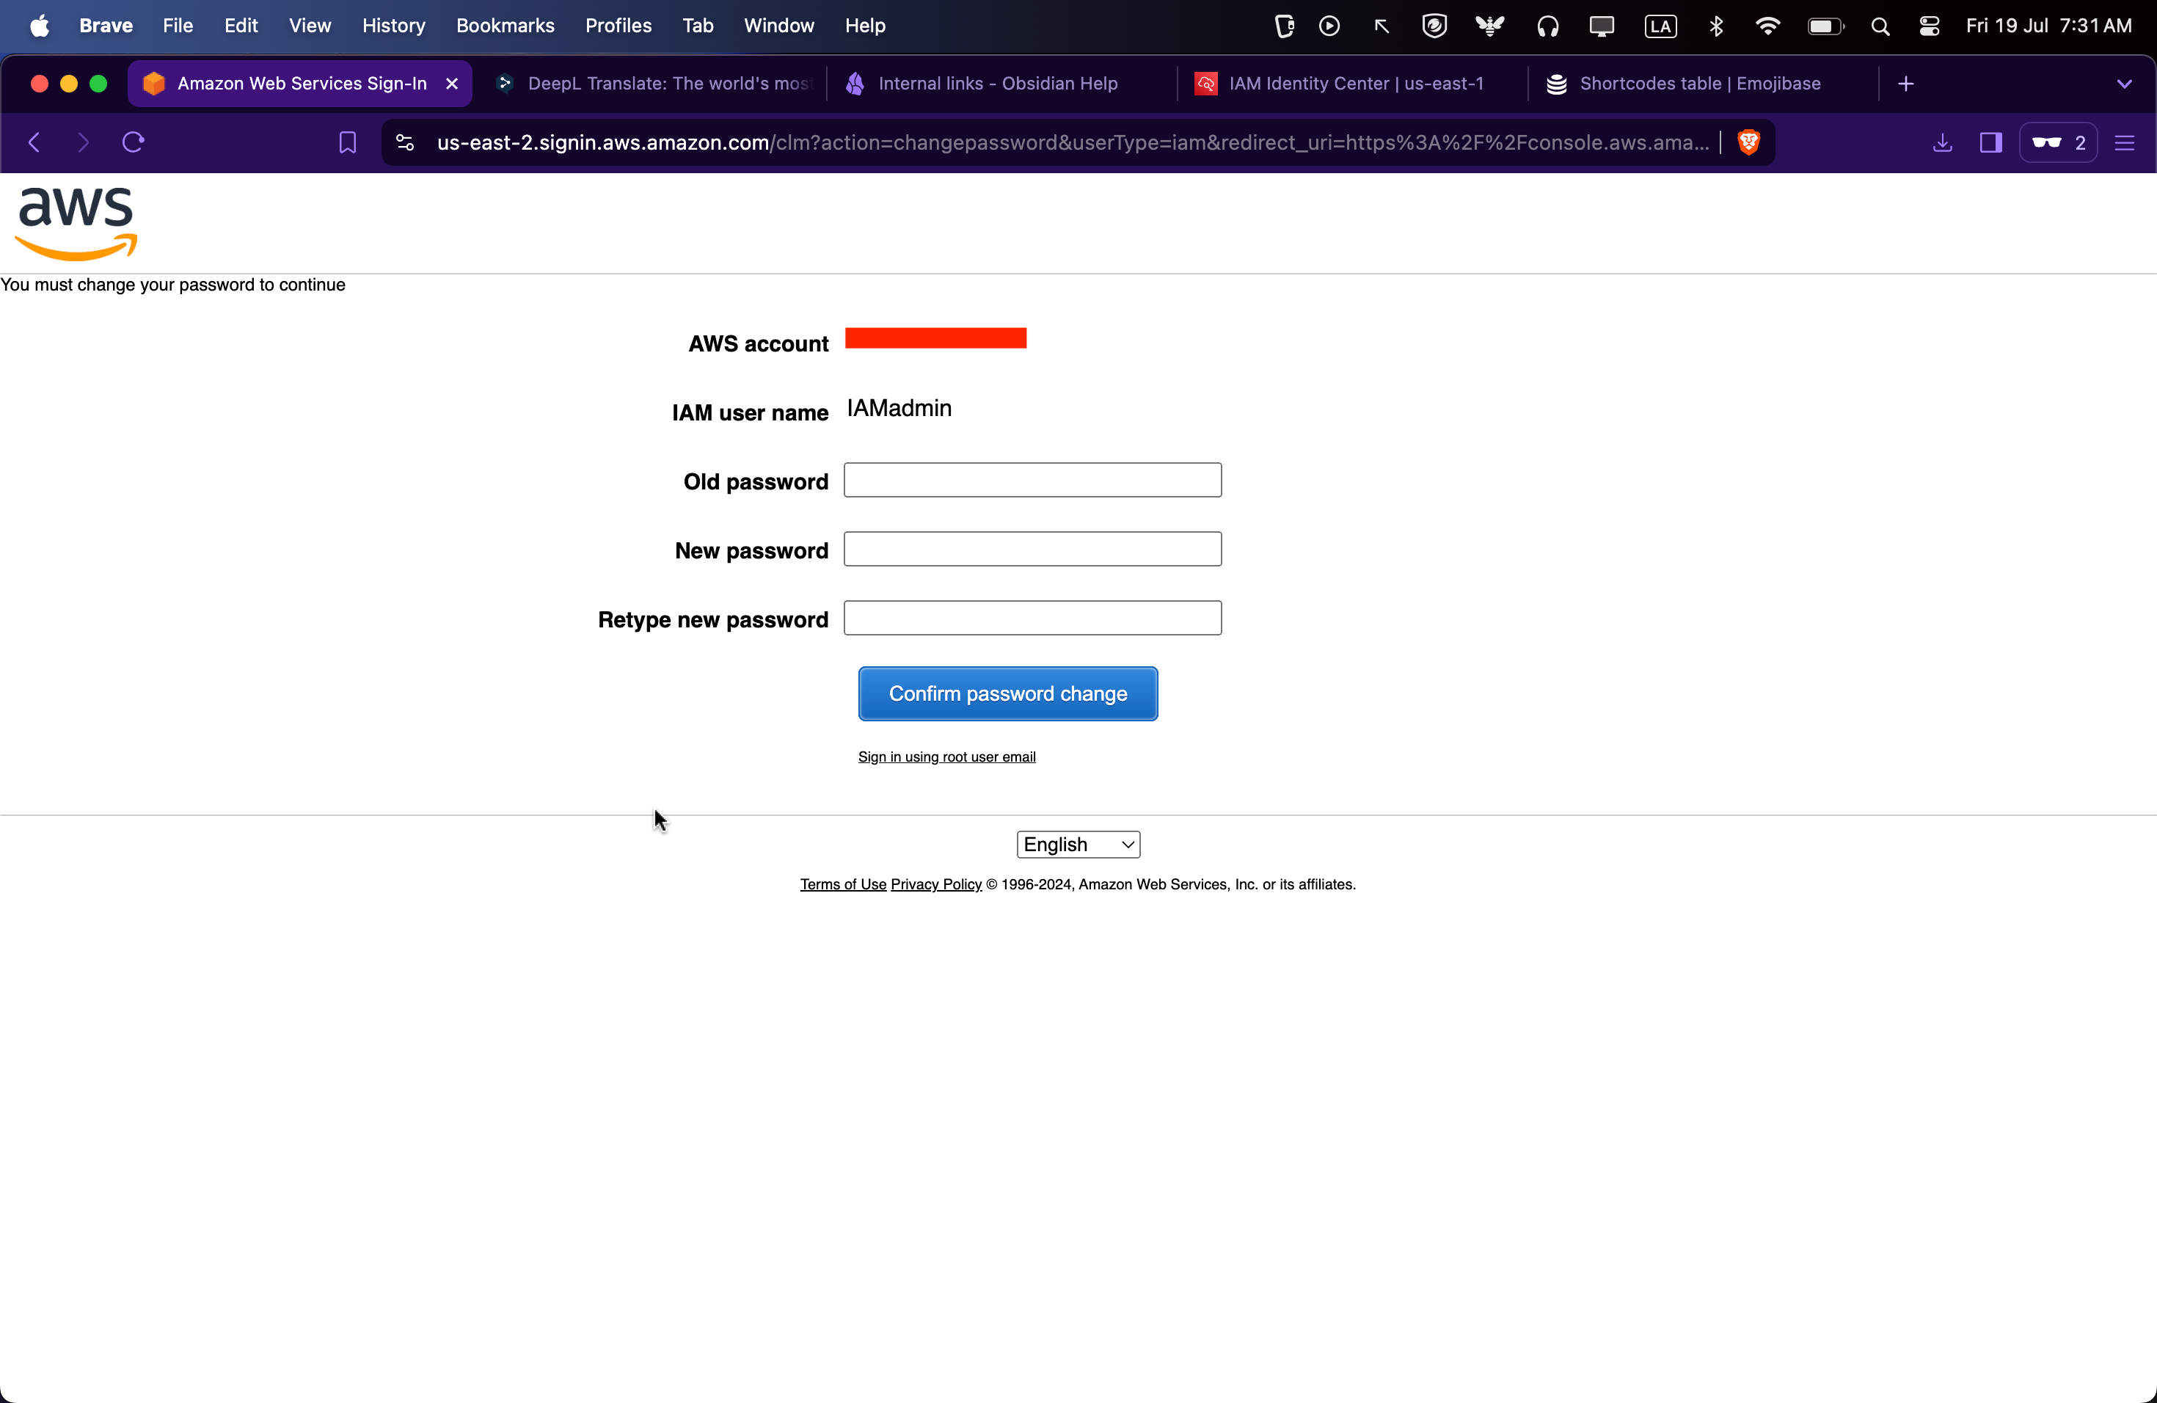The width and height of the screenshot is (2157, 1403).
Task: Click the AWS logo
Action: 76,222
